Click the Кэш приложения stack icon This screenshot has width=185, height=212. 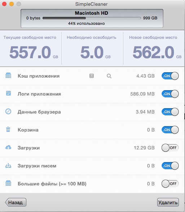click(8, 75)
